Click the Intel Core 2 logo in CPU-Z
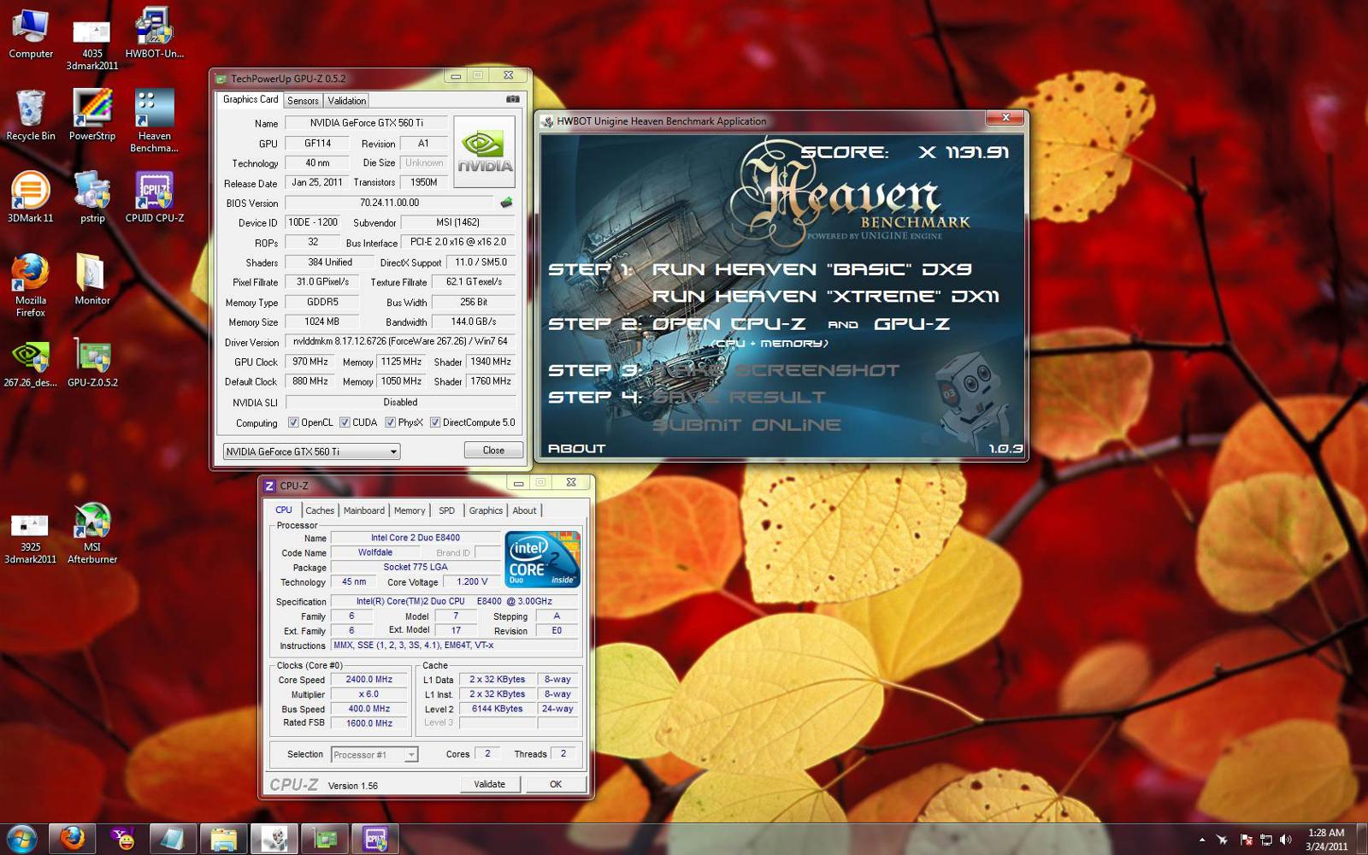 pyautogui.click(x=542, y=558)
